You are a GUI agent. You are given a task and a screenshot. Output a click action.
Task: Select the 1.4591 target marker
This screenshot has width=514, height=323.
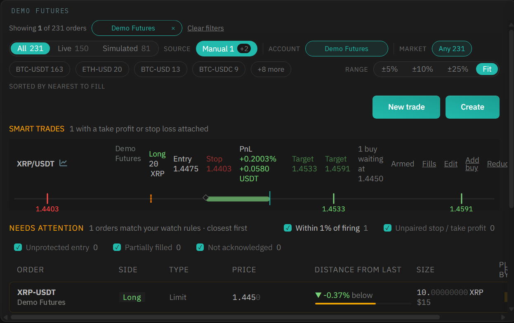[461, 199]
